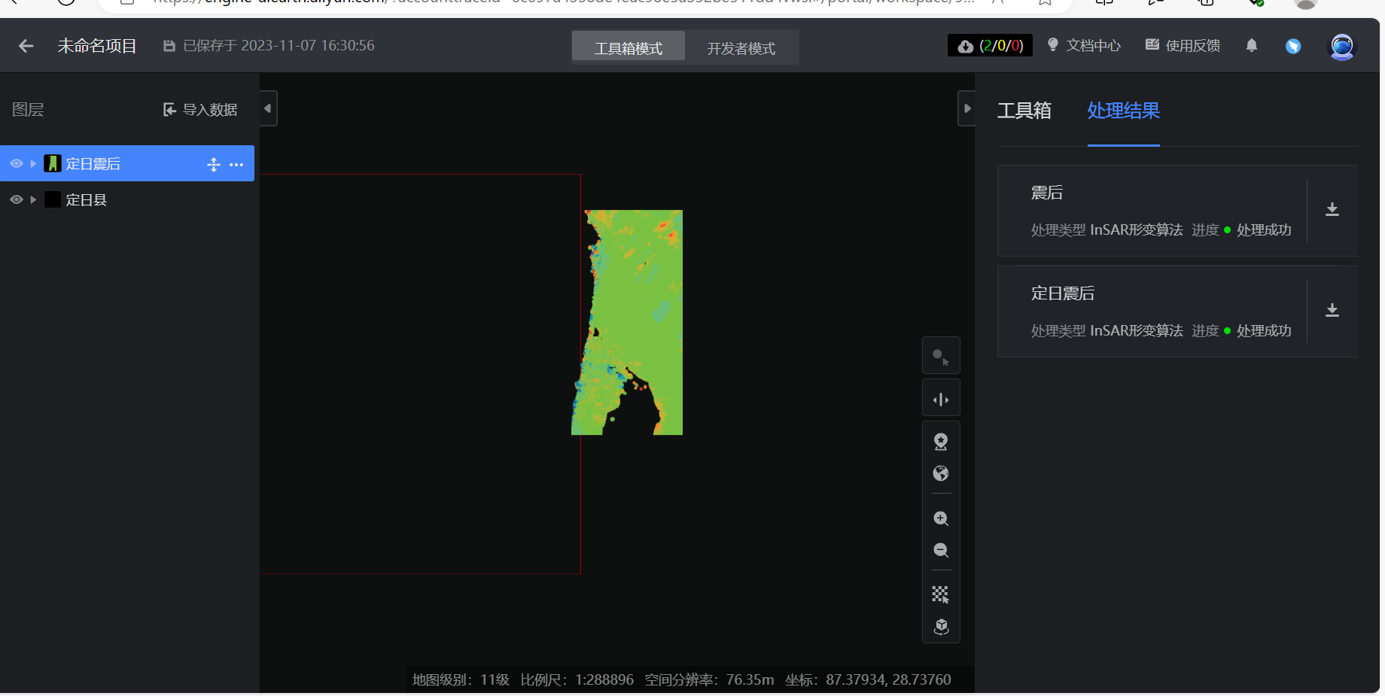This screenshot has width=1385, height=696.
Task: Locate the 定日震后 layer on map
Action: pyautogui.click(x=214, y=165)
